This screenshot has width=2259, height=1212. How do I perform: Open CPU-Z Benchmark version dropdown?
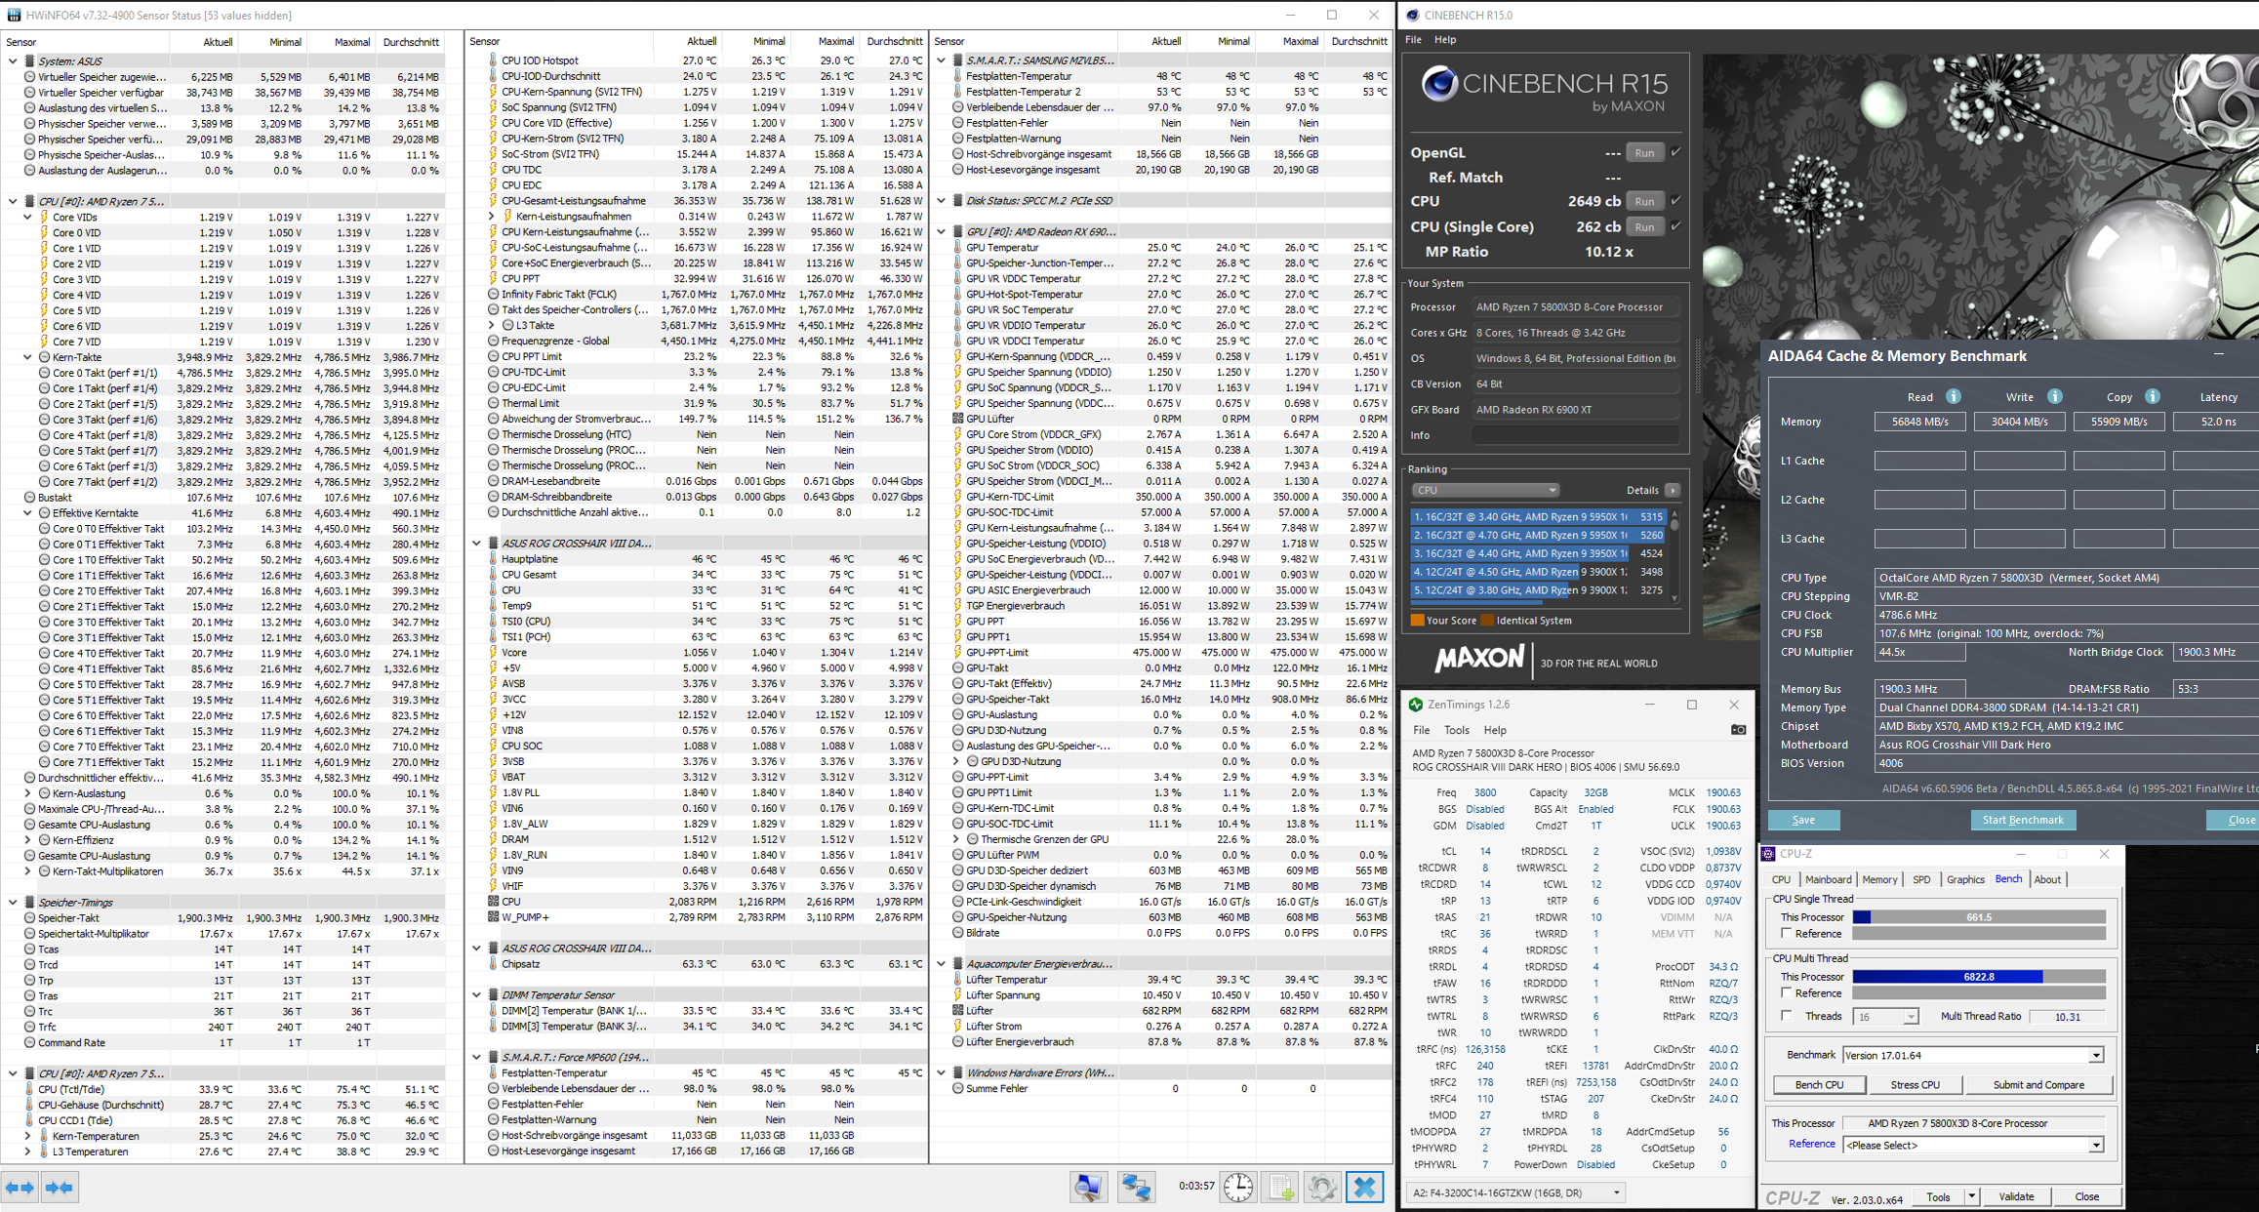pyautogui.click(x=2095, y=1055)
